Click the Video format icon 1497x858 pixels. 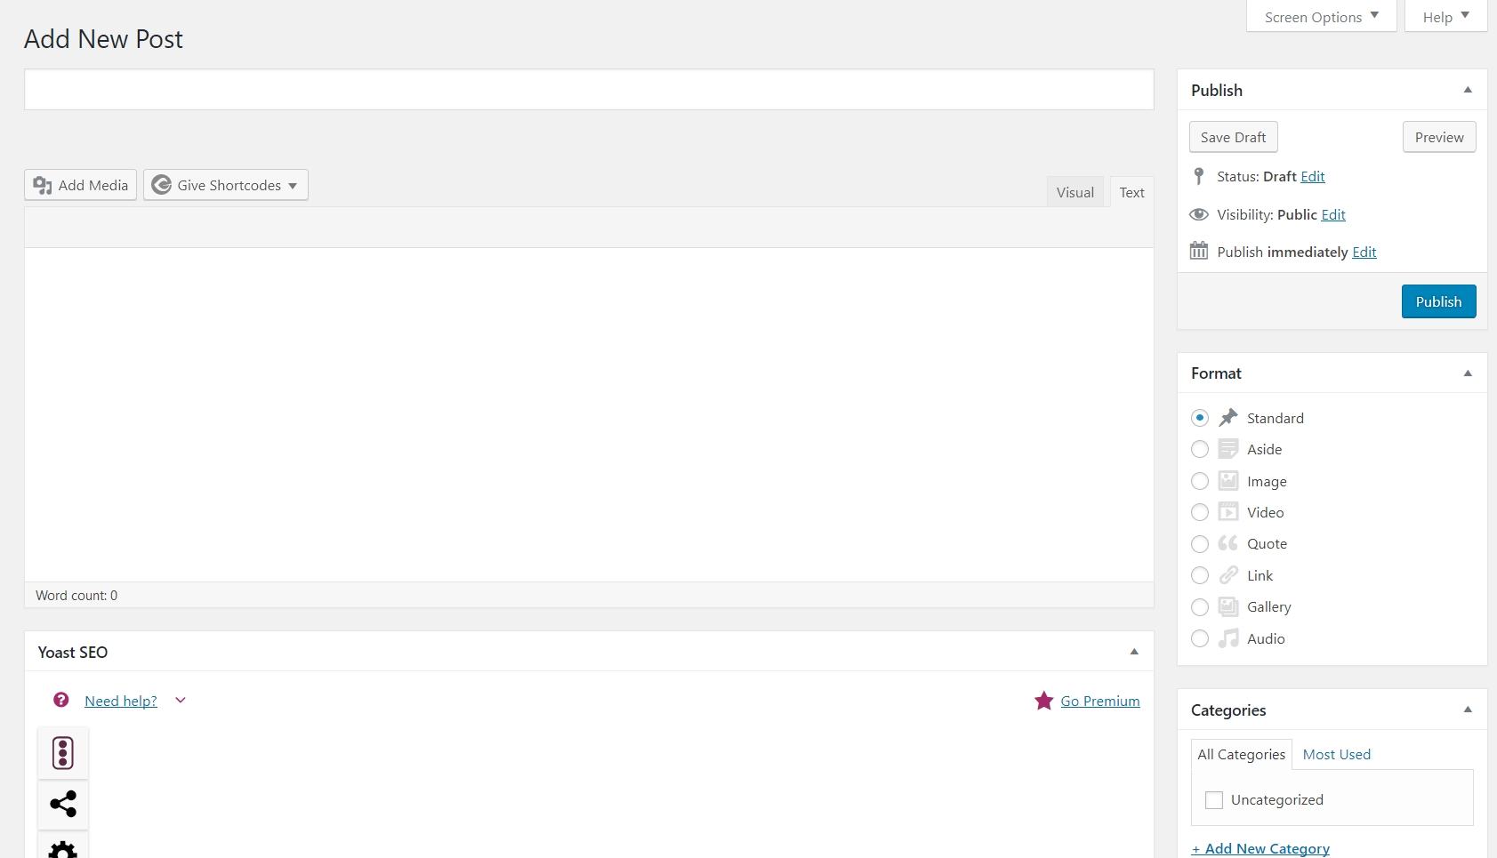pos(1228,512)
